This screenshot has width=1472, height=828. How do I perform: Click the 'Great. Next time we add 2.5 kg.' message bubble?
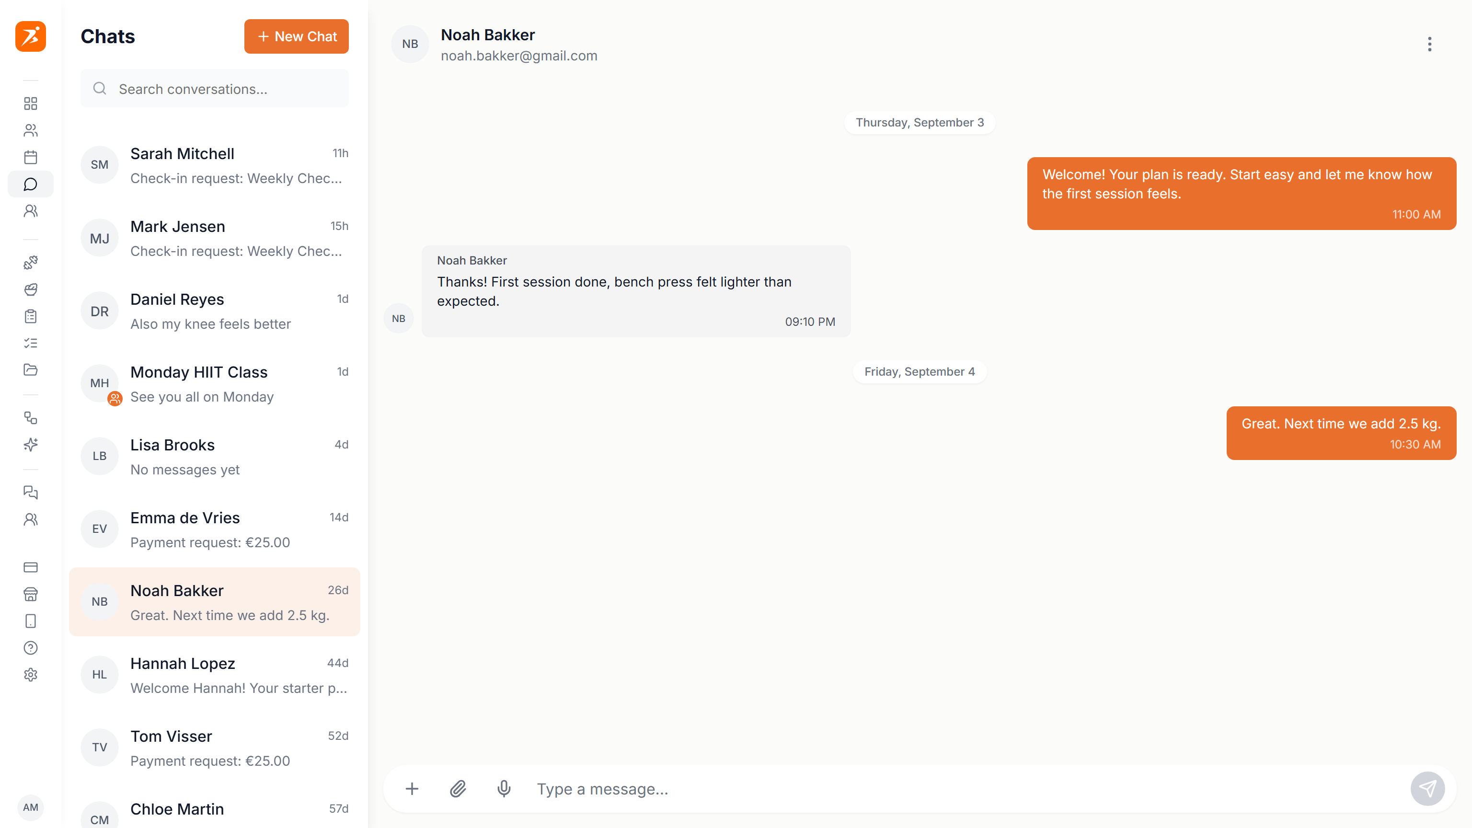point(1341,433)
